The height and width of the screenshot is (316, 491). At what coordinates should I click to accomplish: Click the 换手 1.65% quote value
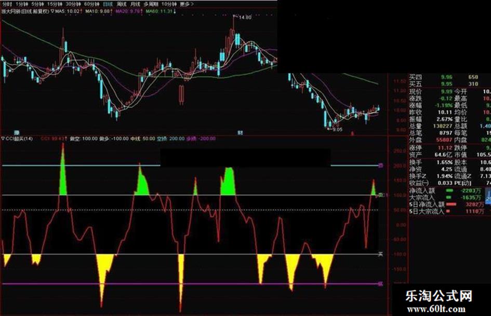click(445, 162)
